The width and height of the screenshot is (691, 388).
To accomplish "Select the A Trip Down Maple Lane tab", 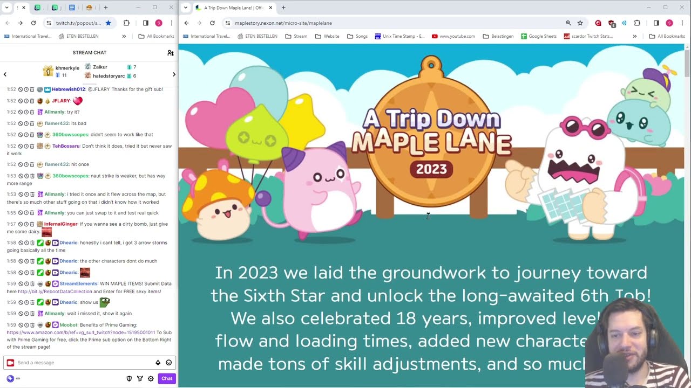I will [x=234, y=8].
